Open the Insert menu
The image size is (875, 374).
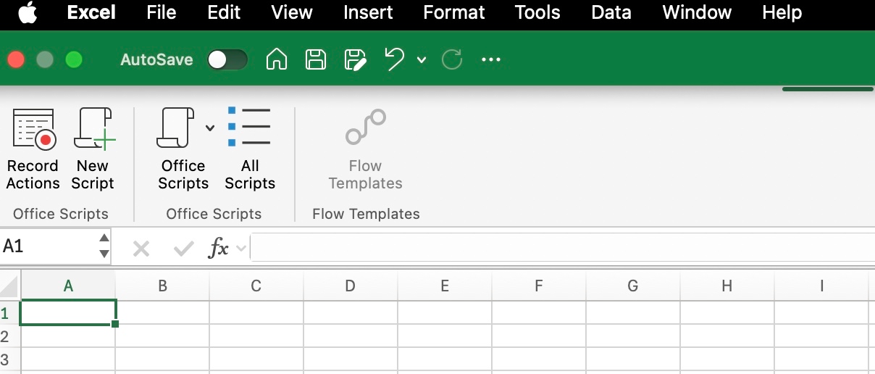click(368, 12)
